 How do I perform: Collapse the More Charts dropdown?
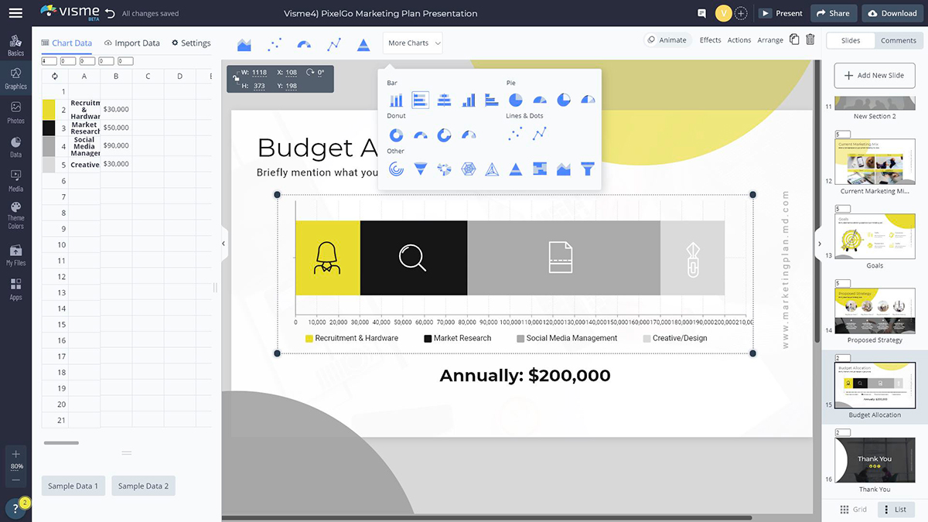(x=413, y=43)
